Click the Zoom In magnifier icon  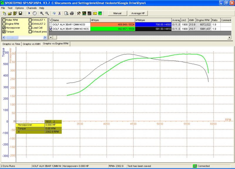[x=42, y=13]
